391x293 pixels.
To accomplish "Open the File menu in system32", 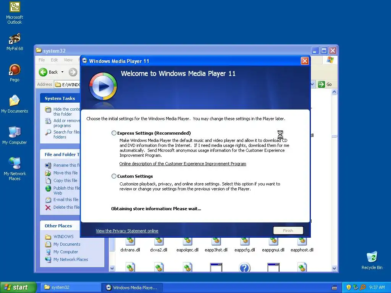I will (42, 60).
